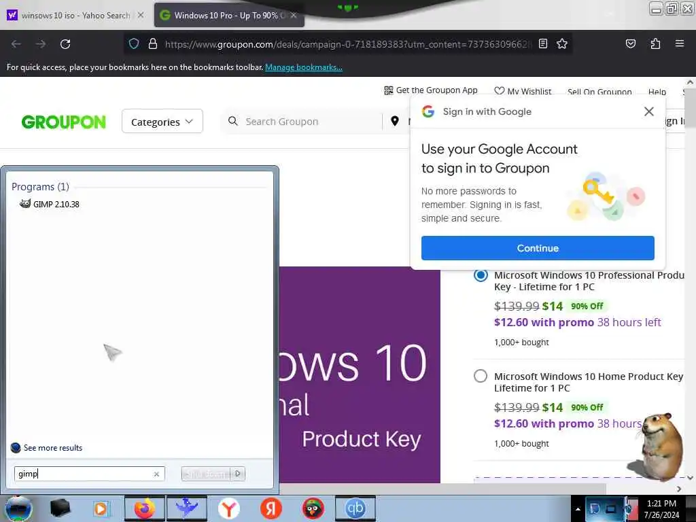Click the Help link in Groupon header

pyautogui.click(x=657, y=92)
